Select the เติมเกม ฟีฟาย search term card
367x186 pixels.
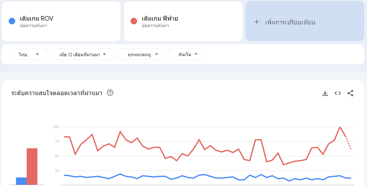183,21
